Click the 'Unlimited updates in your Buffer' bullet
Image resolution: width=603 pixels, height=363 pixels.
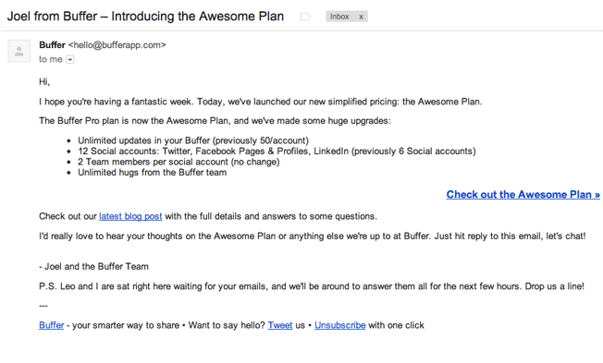click(193, 140)
